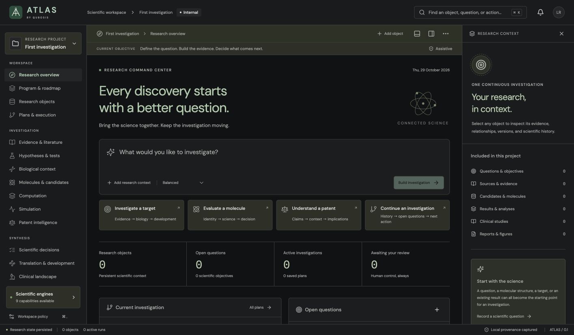Screen dimensions: 574x335
Task: Open Hypotheses & tests section
Action: tap(43, 156)
